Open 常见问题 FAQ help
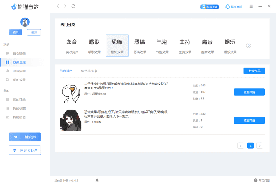 (262, 180)
